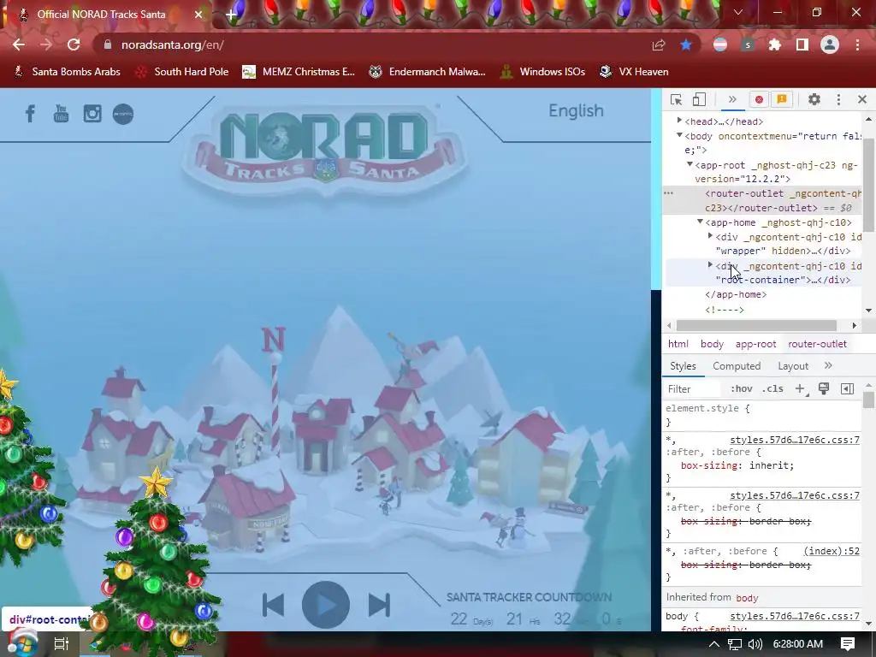This screenshot has width=876, height=657.
Task: Open a new browser tab
Action: (231, 15)
